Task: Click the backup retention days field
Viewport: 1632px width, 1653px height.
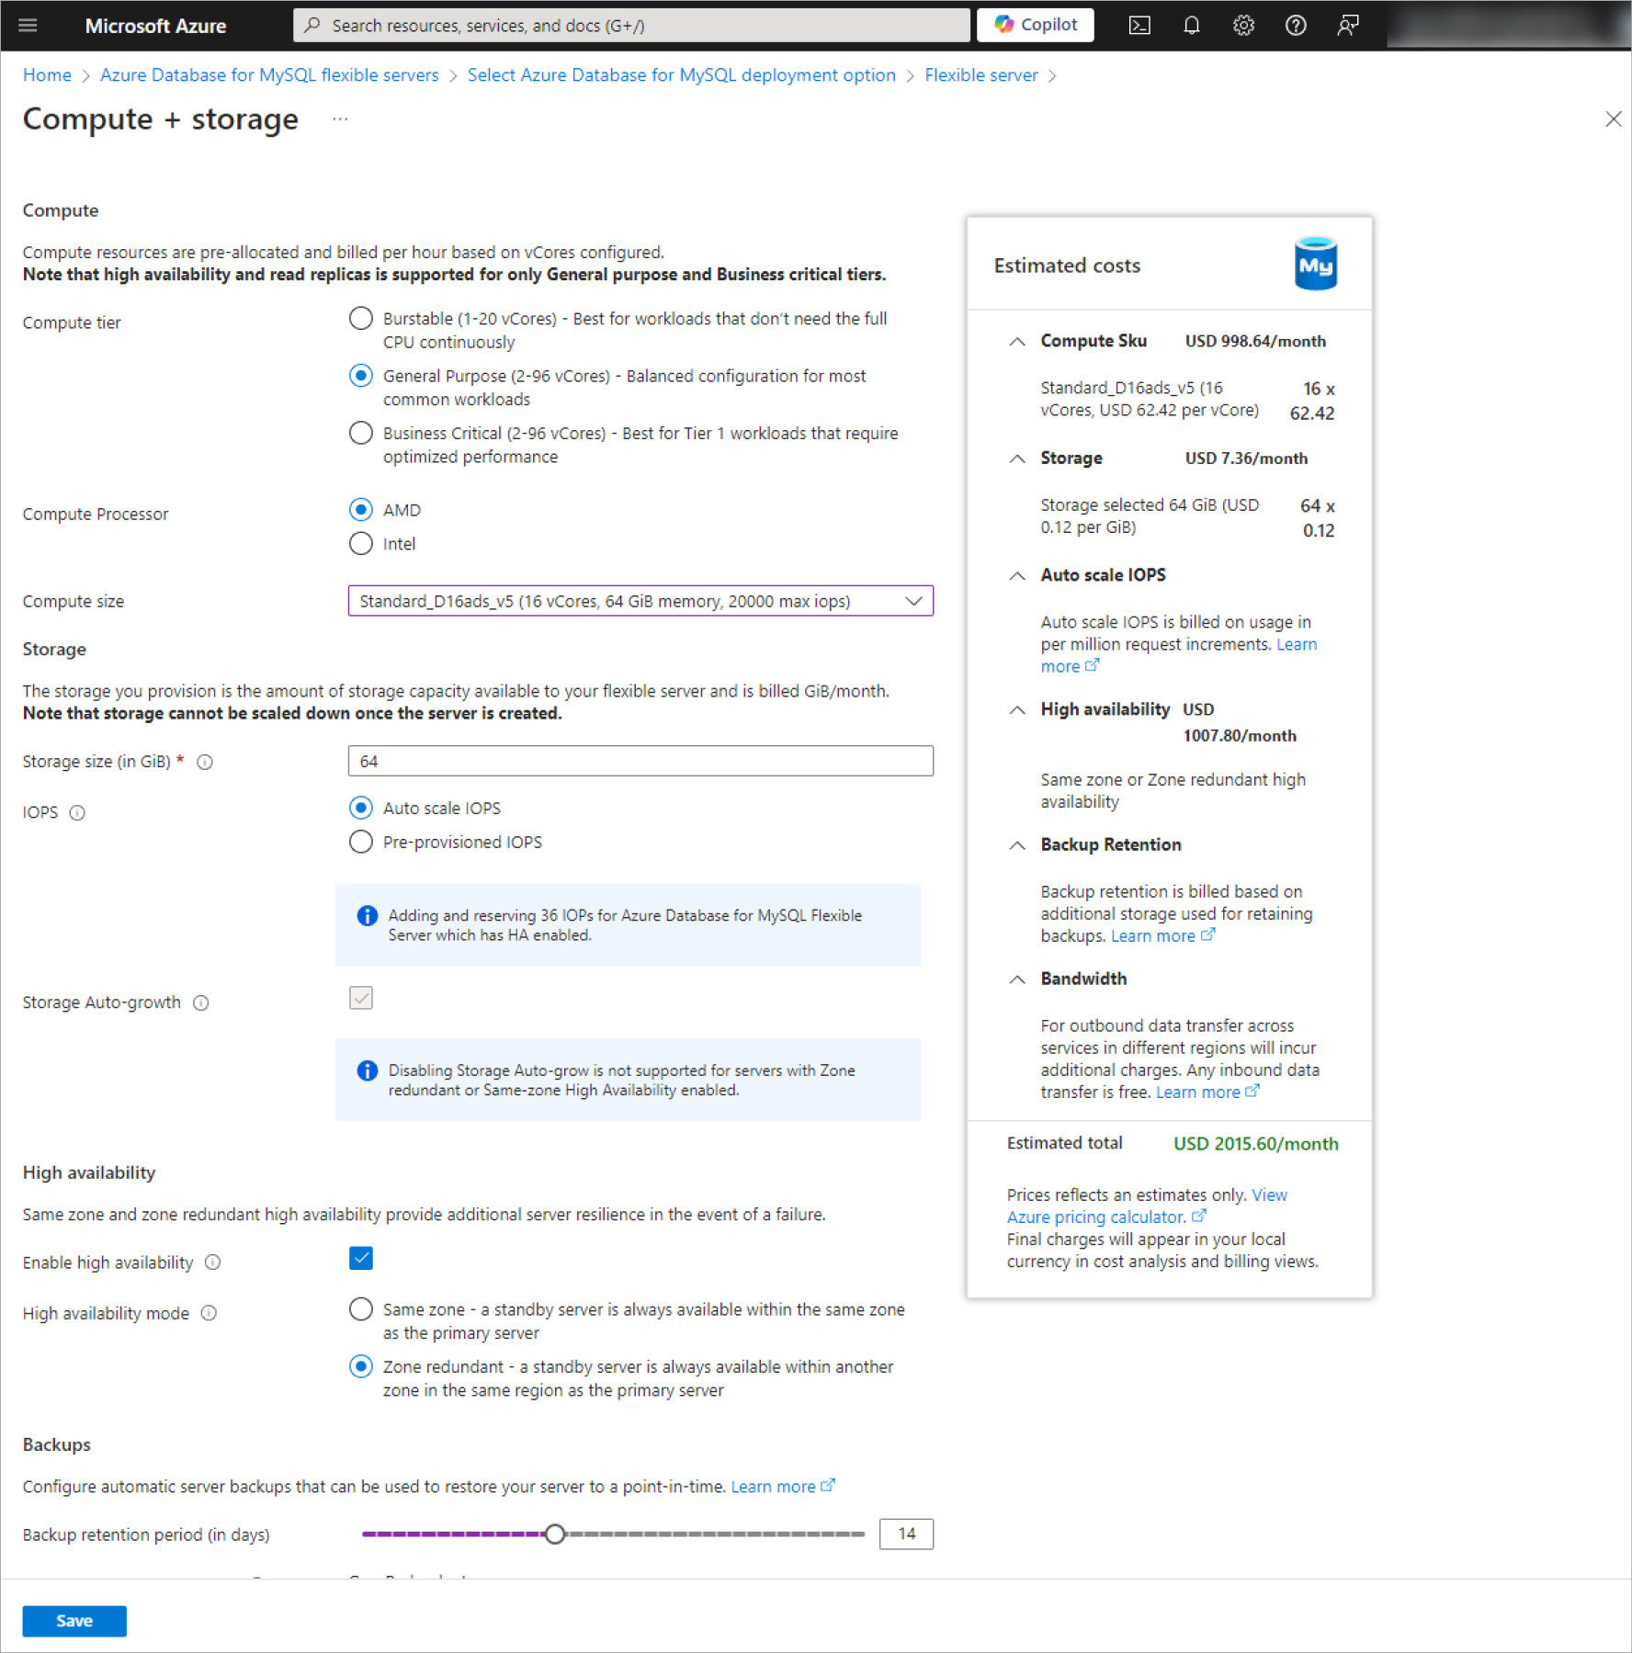Action: coord(906,1534)
